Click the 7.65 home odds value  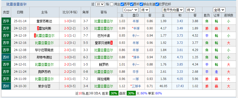pyautogui.click(x=163, y=57)
